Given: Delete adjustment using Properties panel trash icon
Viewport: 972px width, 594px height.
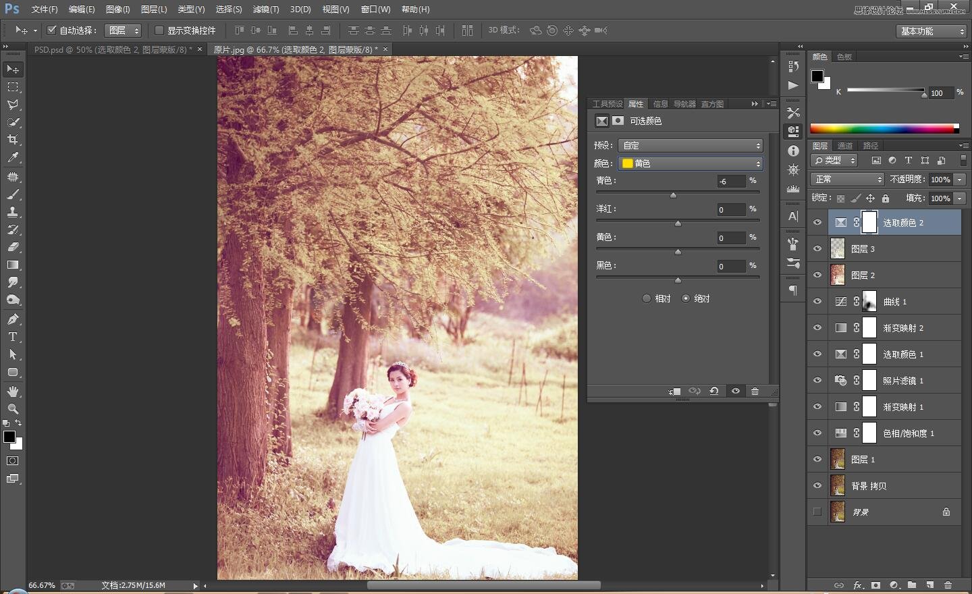Looking at the screenshot, I should pyautogui.click(x=755, y=391).
